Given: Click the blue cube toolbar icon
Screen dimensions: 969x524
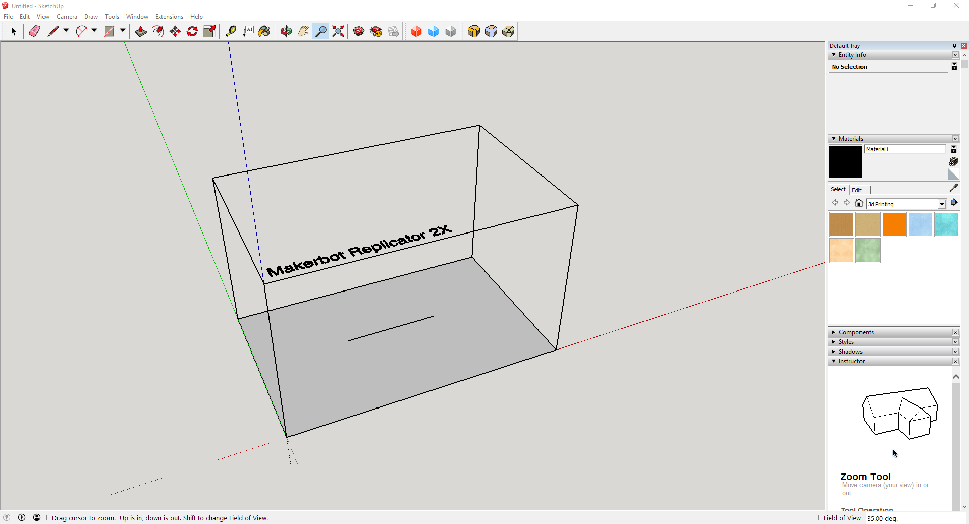Looking at the screenshot, I should click(434, 31).
